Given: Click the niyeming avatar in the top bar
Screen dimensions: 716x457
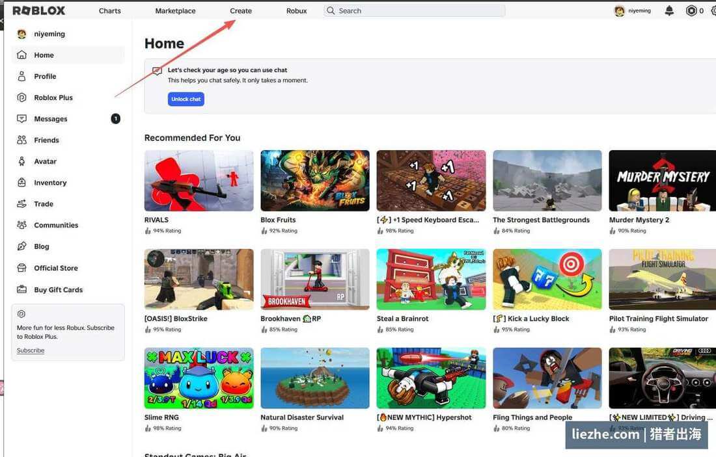Looking at the screenshot, I should click(619, 11).
